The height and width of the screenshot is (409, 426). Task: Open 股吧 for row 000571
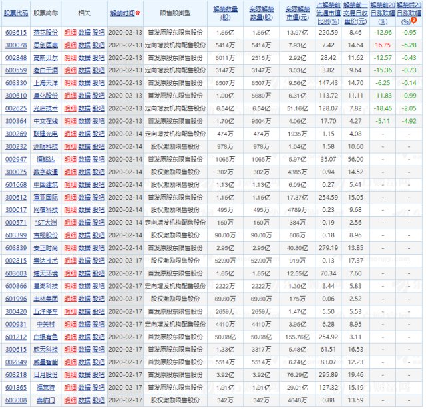tap(99, 223)
